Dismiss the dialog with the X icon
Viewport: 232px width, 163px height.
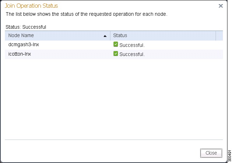tap(220, 6)
